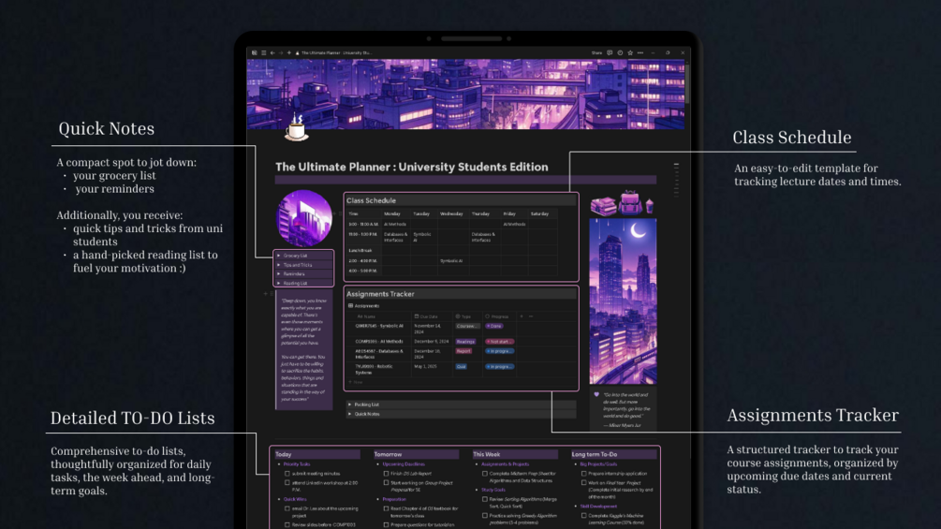Open page history clock icon
The width and height of the screenshot is (941, 529).
click(x=620, y=52)
